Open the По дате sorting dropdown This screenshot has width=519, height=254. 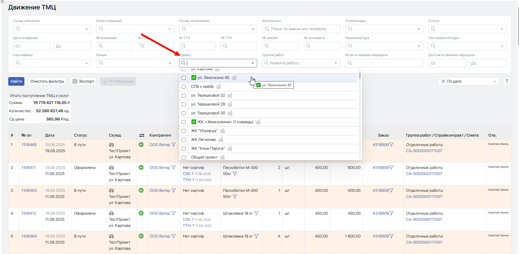[494, 81]
